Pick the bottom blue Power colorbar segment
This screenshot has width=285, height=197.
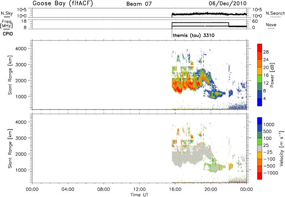pyautogui.click(x=260, y=102)
